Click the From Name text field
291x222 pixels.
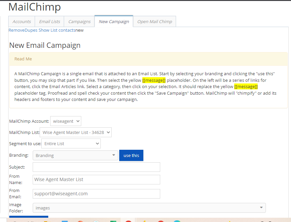click(x=96, y=179)
